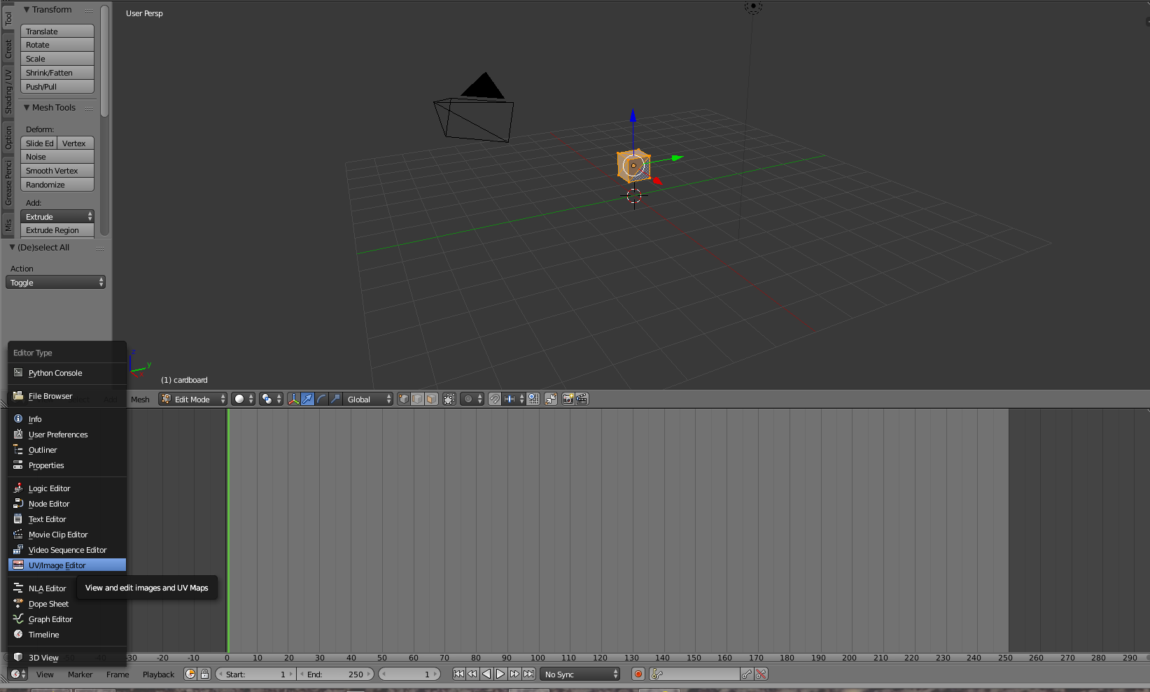1150x692 pixels.
Task: Open the Grease Pencil tab
Action: point(8,183)
